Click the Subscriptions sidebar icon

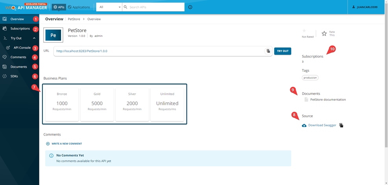[4, 29]
